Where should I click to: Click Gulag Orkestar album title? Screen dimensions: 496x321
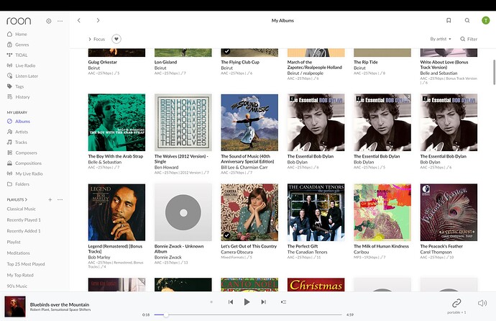pyautogui.click(x=103, y=62)
